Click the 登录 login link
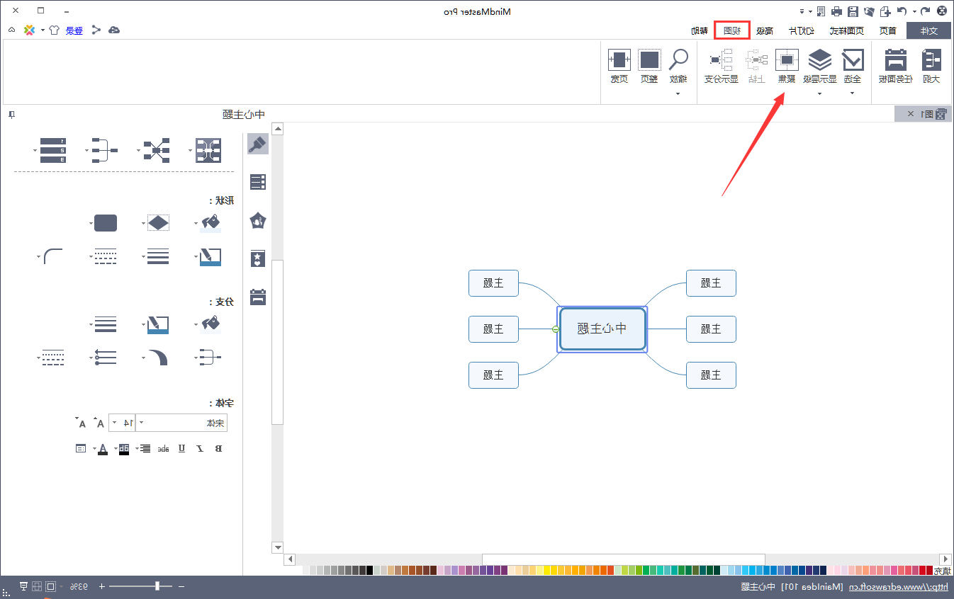The width and height of the screenshot is (954, 599). (x=74, y=30)
